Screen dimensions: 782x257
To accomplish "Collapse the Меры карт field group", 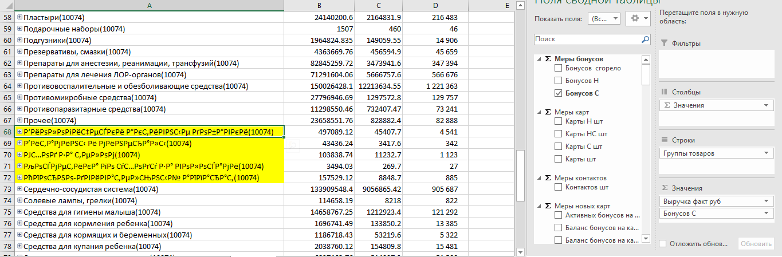I will point(539,112).
